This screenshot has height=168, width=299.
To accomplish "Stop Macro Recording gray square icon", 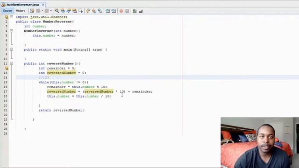I will 127,11.
